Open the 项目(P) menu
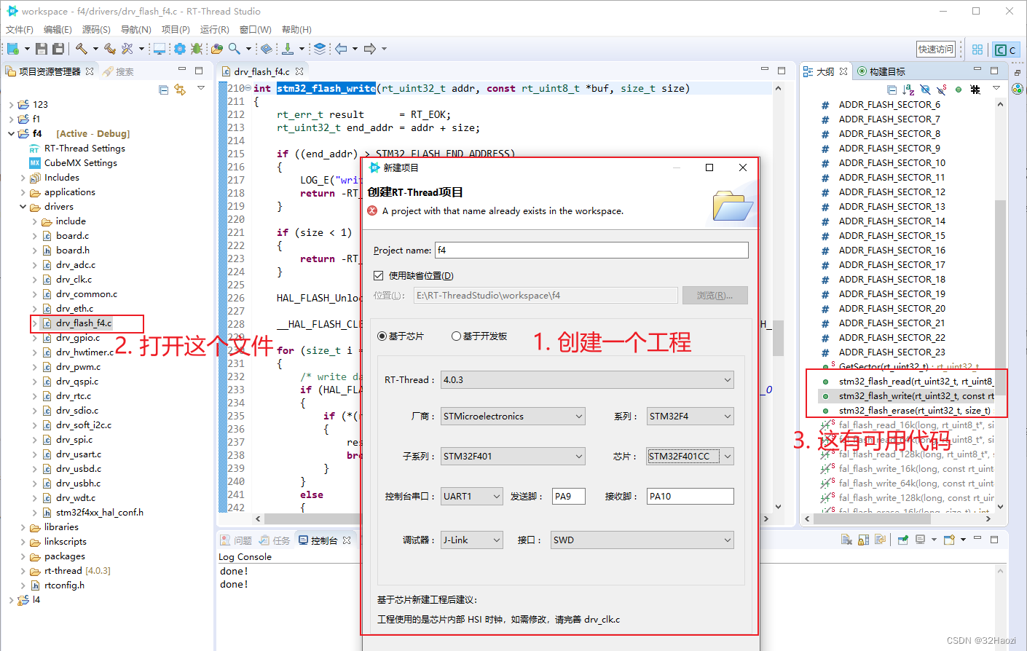 (175, 29)
